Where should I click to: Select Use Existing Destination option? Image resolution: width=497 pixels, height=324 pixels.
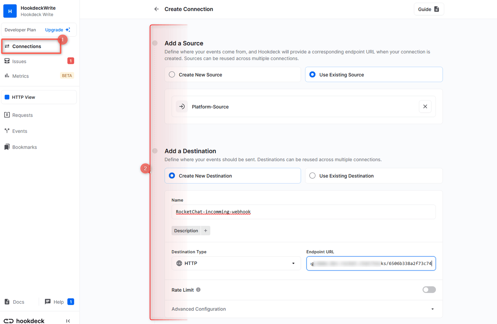pos(312,176)
